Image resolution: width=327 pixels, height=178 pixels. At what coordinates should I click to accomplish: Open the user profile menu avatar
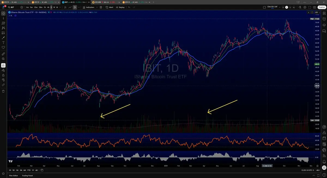pos(4,7)
